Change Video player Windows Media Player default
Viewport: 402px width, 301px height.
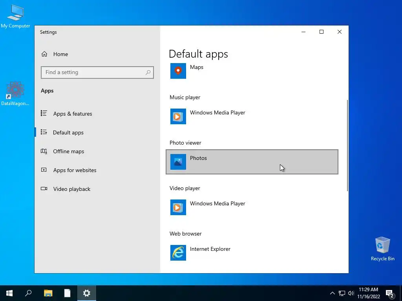point(252,207)
